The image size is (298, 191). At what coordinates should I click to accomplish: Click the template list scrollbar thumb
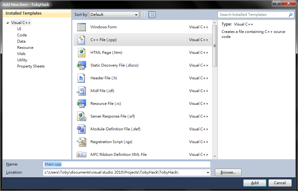point(215,46)
